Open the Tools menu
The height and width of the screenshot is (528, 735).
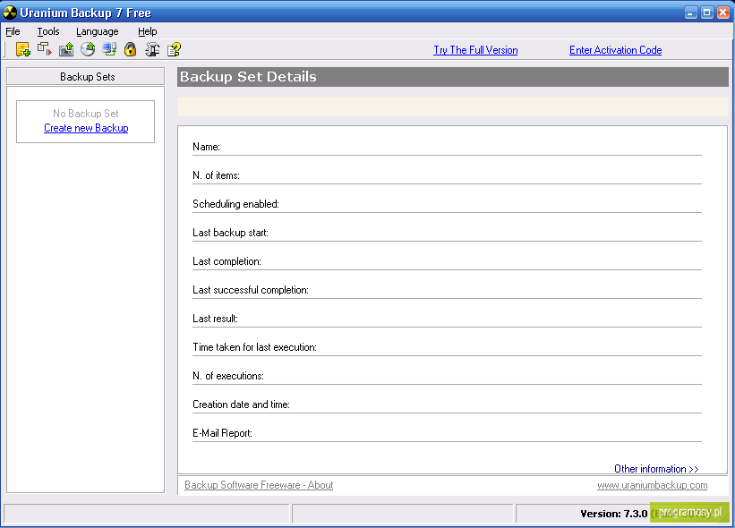point(48,31)
